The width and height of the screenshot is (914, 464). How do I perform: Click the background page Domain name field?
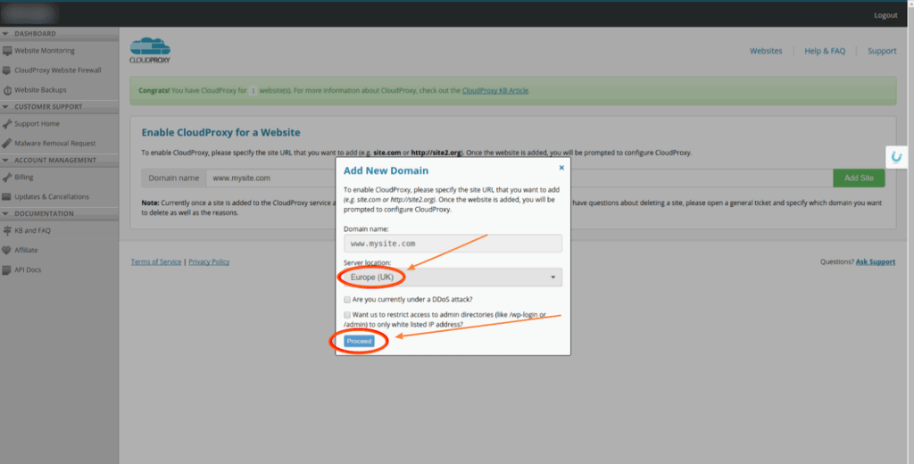click(x=519, y=178)
